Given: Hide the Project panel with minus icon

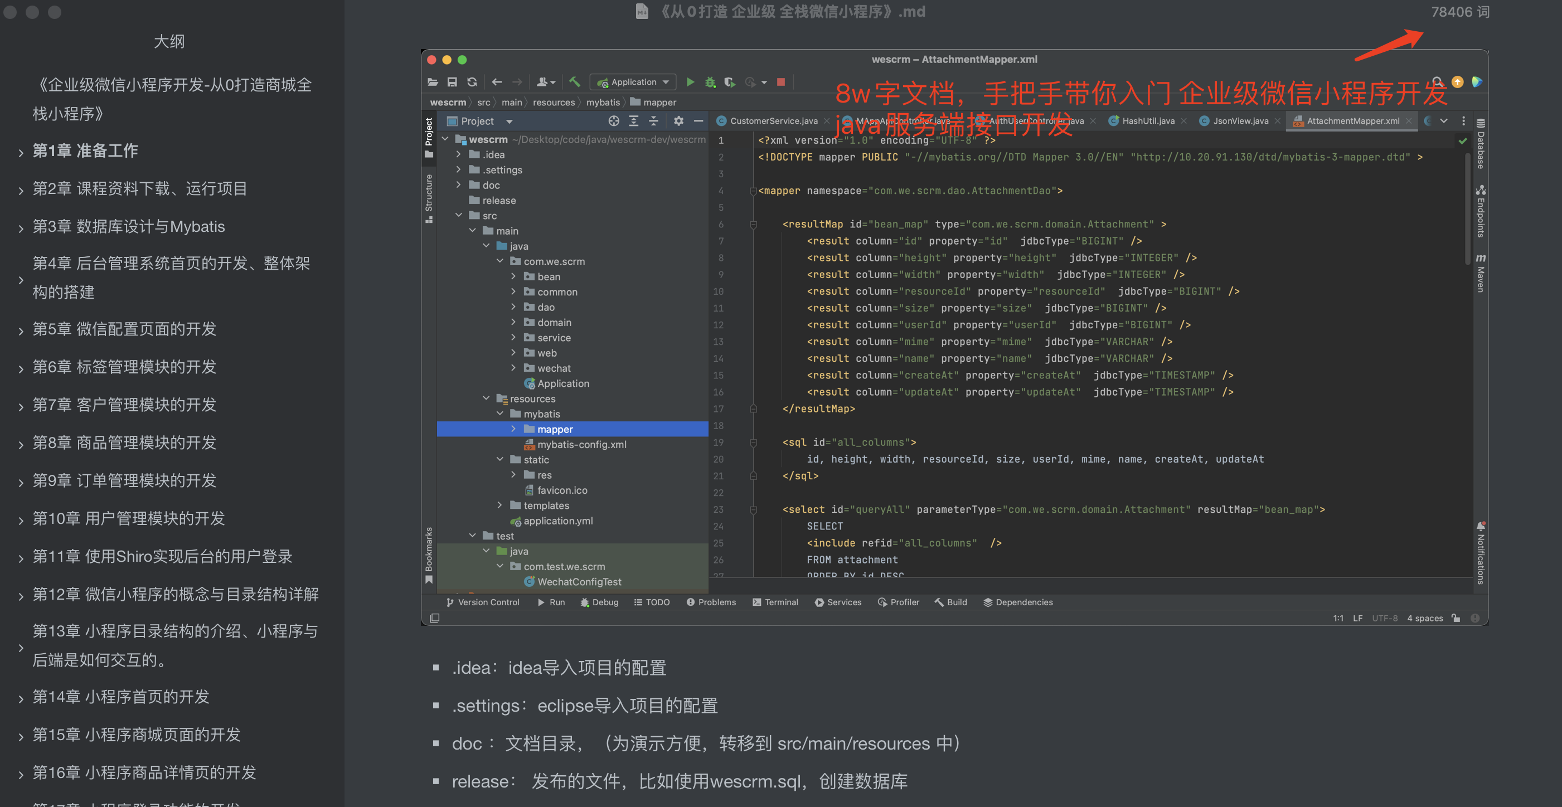Looking at the screenshot, I should [x=698, y=120].
